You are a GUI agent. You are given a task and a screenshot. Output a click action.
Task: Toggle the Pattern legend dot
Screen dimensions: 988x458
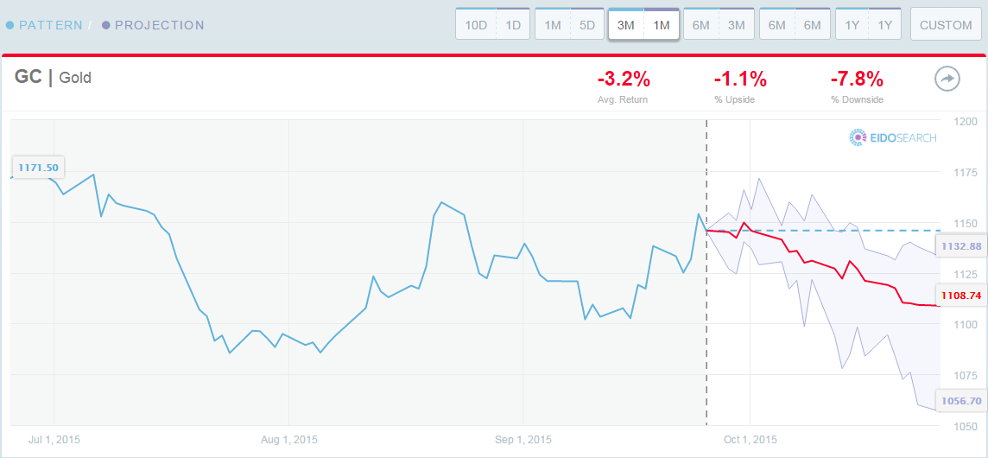coord(10,25)
